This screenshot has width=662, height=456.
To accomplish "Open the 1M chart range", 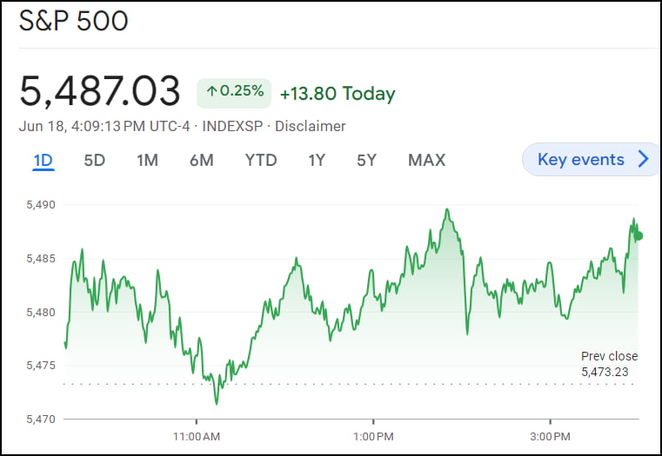I will pos(147,161).
